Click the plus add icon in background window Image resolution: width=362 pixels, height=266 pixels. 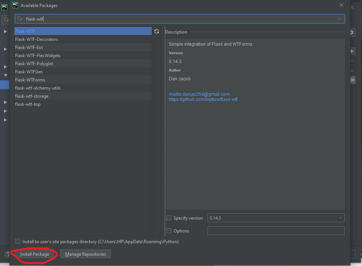pyautogui.click(x=352, y=51)
